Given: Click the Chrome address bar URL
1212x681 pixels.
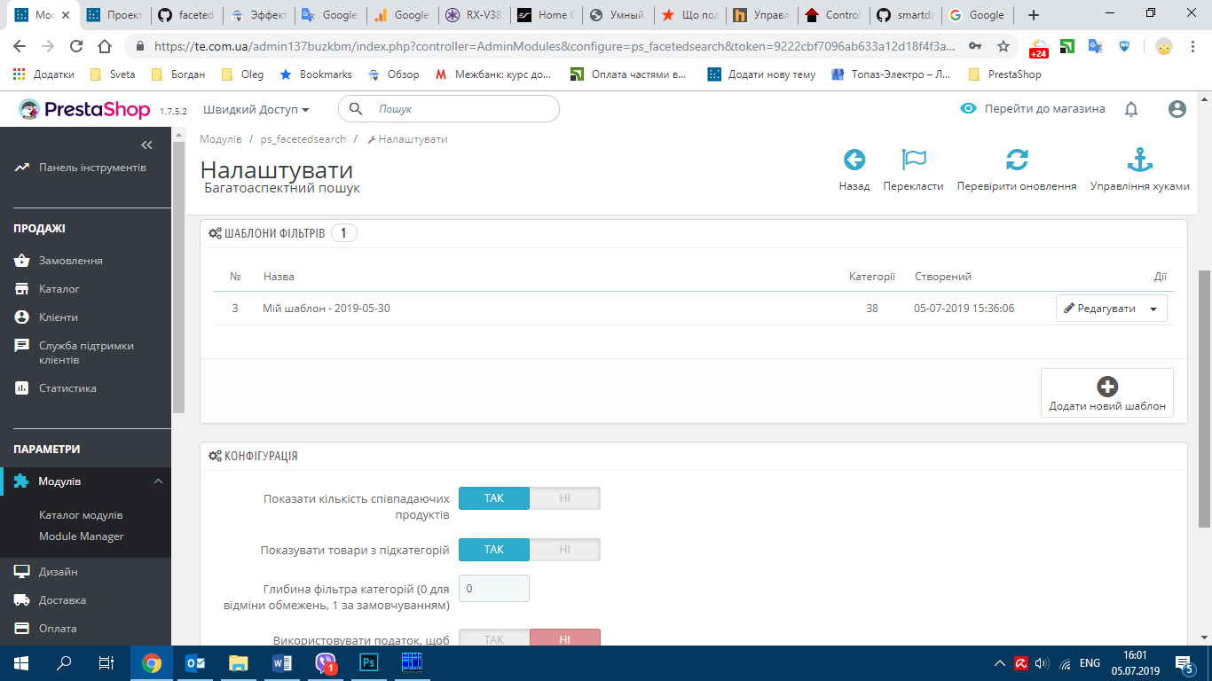Looking at the screenshot, I should click(x=555, y=46).
